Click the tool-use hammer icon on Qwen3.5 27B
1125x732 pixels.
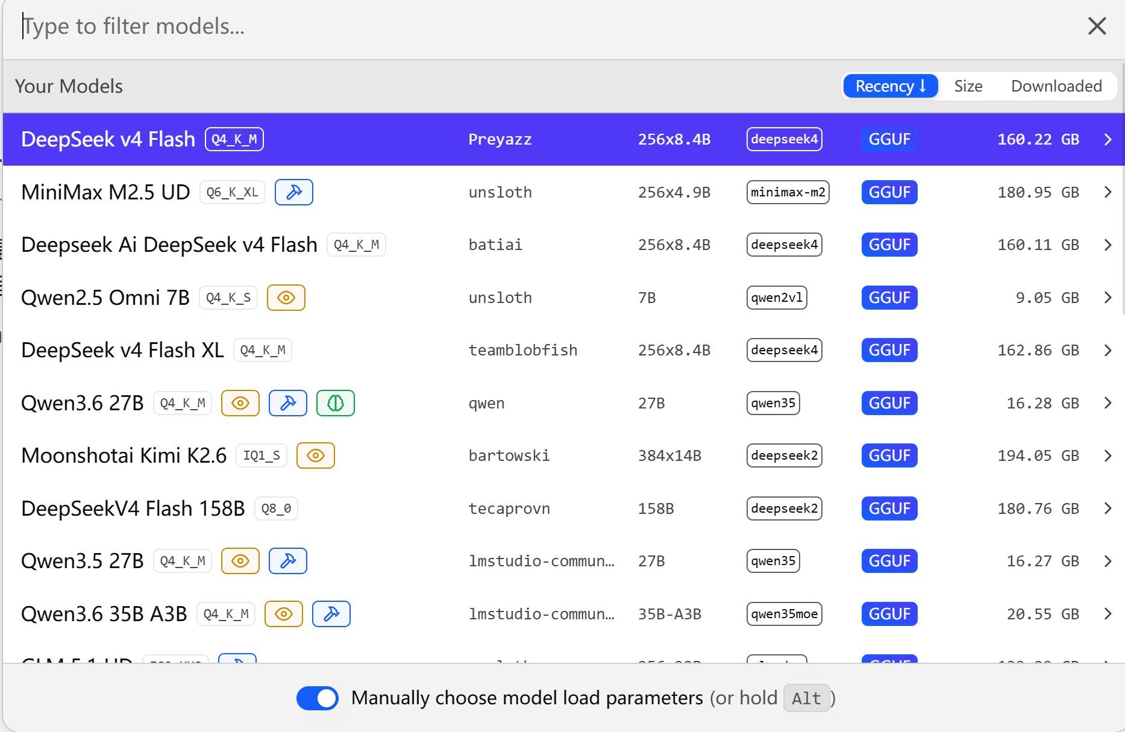coord(288,561)
